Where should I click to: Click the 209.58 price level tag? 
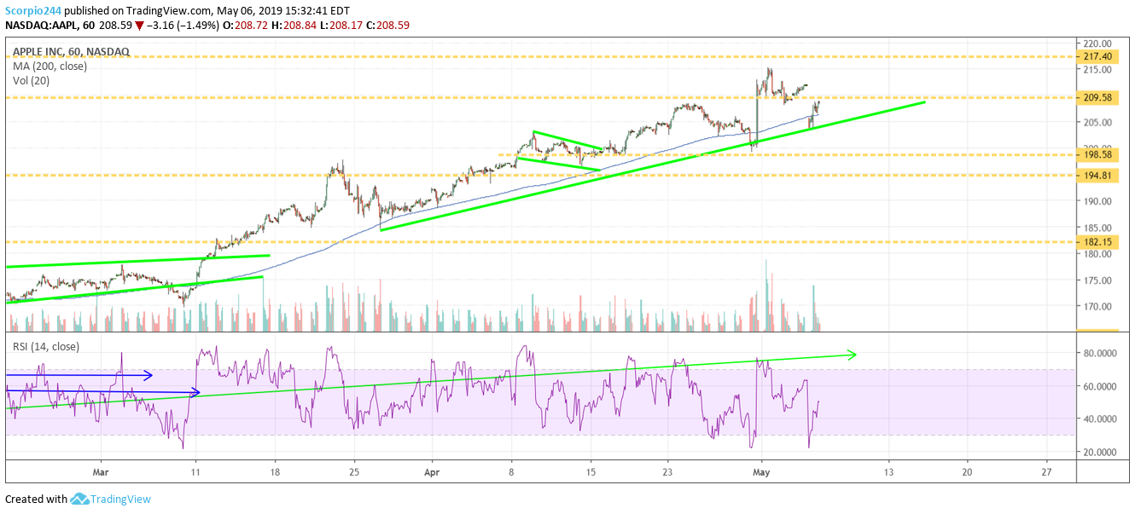[x=1097, y=98]
